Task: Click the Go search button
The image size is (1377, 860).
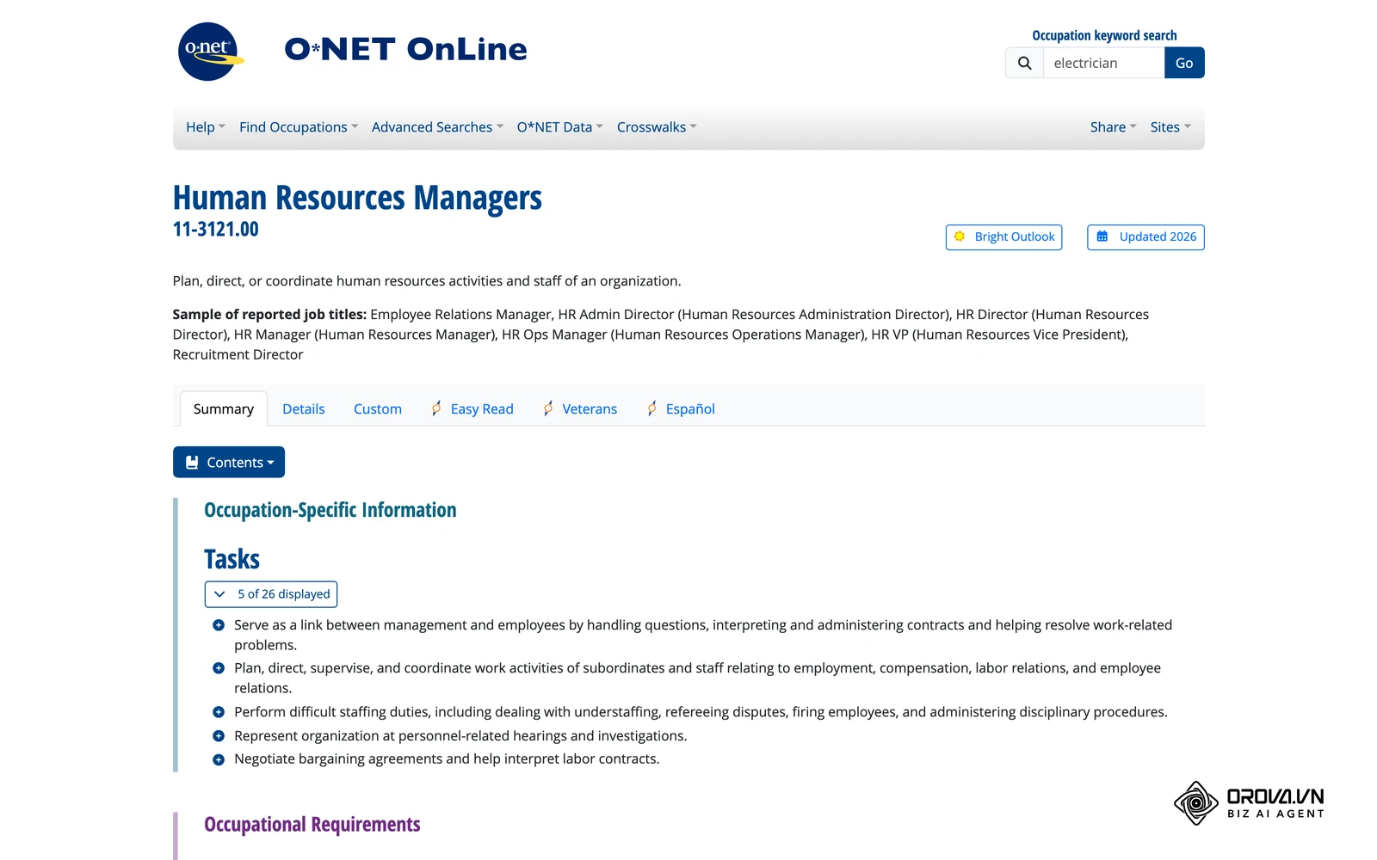Action: point(1184,63)
